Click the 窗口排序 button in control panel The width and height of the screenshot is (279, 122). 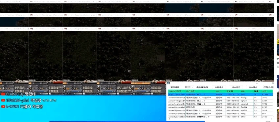pos(175,87)
